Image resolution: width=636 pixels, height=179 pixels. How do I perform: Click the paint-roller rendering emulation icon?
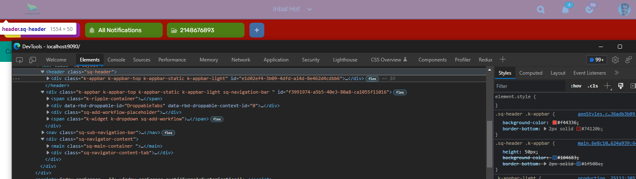coord(620,86)
